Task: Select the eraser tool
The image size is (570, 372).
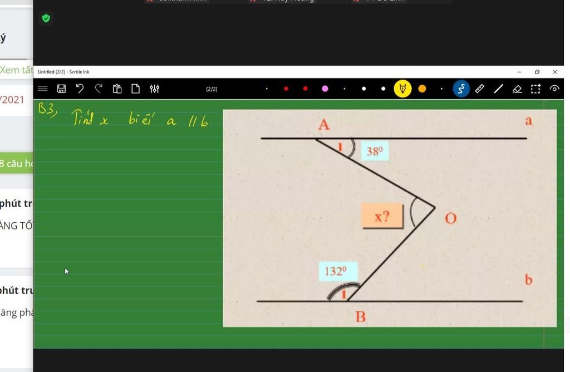Action: (517, 89)
